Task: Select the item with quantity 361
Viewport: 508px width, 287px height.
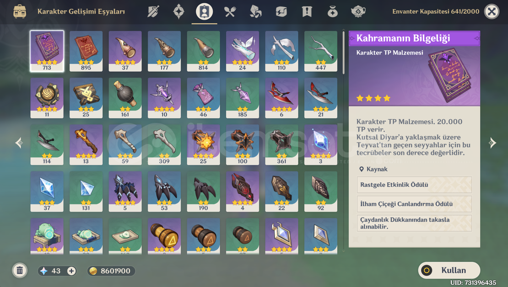Action: coord(281,144)
